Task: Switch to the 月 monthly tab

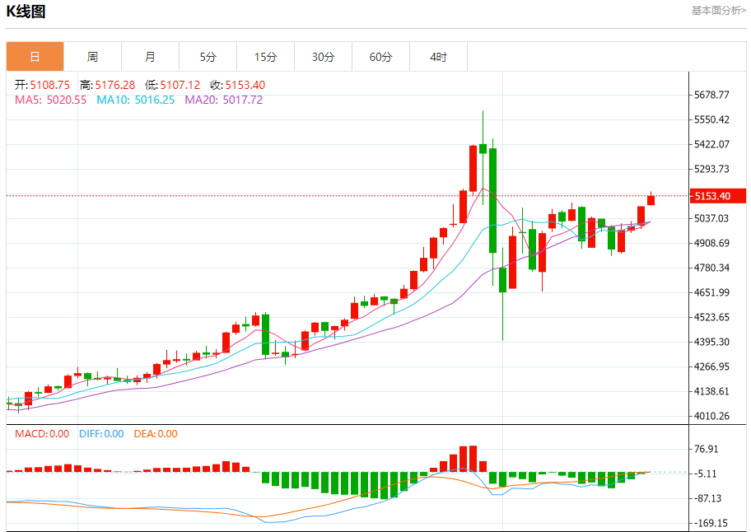Action: [151, 57]
